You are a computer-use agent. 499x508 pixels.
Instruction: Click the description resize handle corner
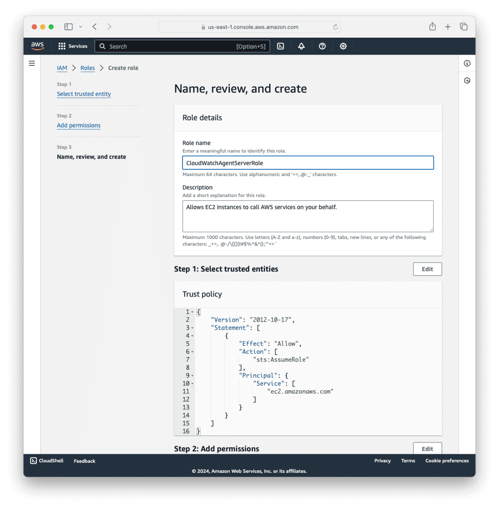[x=431, y=229]
